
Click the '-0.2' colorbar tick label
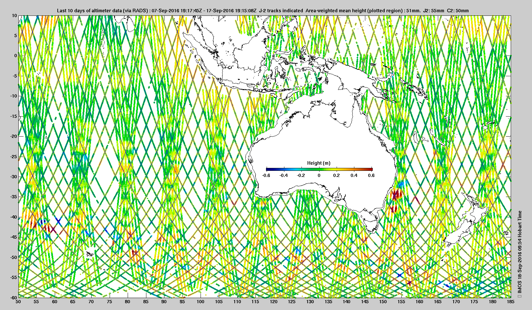pyautogui.click(x=301, y=175)
